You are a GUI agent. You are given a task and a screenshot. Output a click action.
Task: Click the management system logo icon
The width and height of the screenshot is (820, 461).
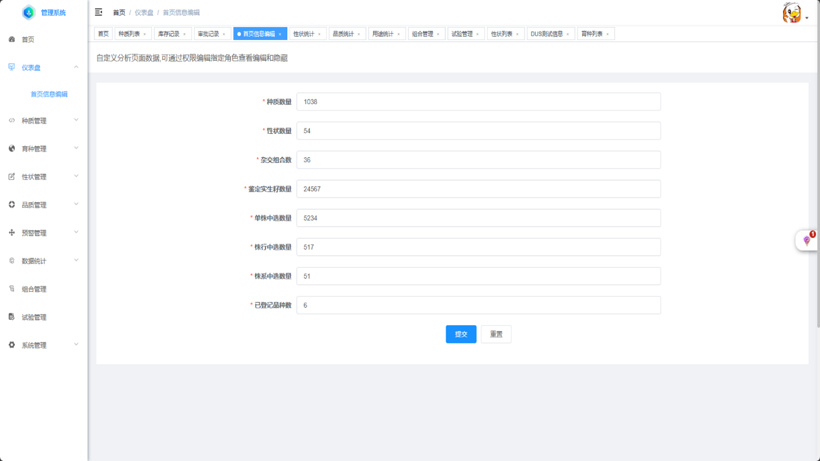point(28,12)
